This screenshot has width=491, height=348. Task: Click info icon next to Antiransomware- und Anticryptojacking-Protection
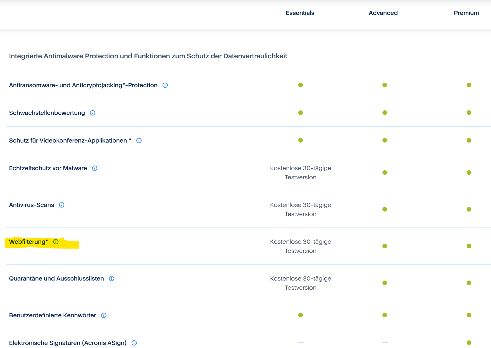click(x=165, y=85)
